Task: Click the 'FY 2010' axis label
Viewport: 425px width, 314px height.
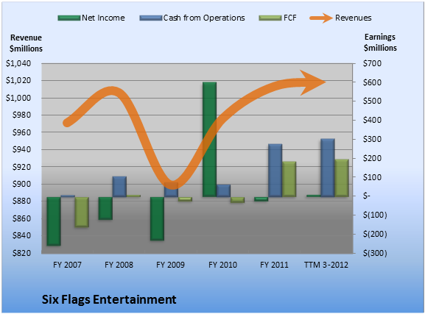Action: pos(222,265)
